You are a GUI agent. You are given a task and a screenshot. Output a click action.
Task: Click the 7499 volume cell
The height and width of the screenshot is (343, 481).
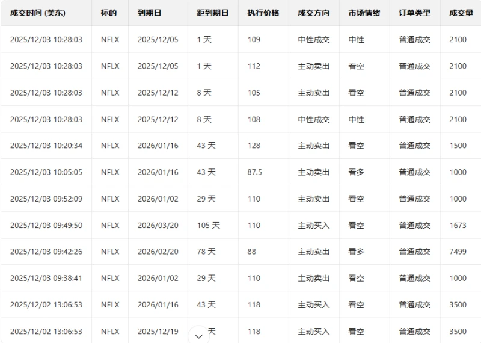458,252
